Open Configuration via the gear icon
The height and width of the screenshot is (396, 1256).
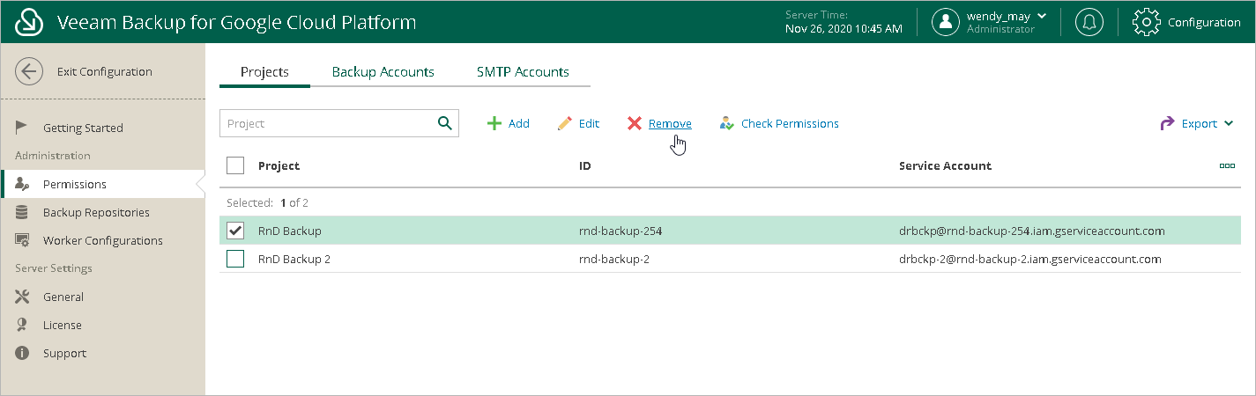pos(1146,22)
